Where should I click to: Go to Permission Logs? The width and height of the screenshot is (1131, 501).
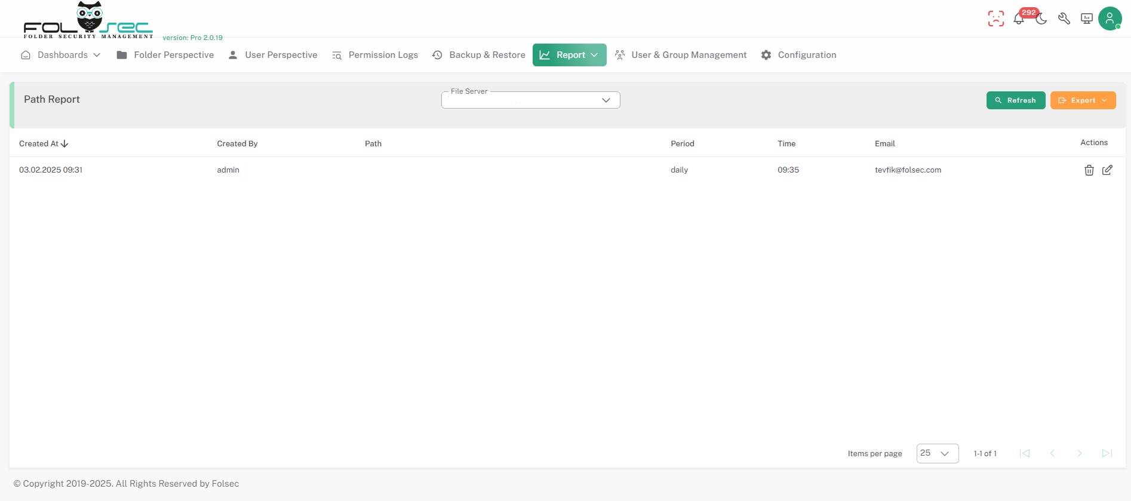375,55
